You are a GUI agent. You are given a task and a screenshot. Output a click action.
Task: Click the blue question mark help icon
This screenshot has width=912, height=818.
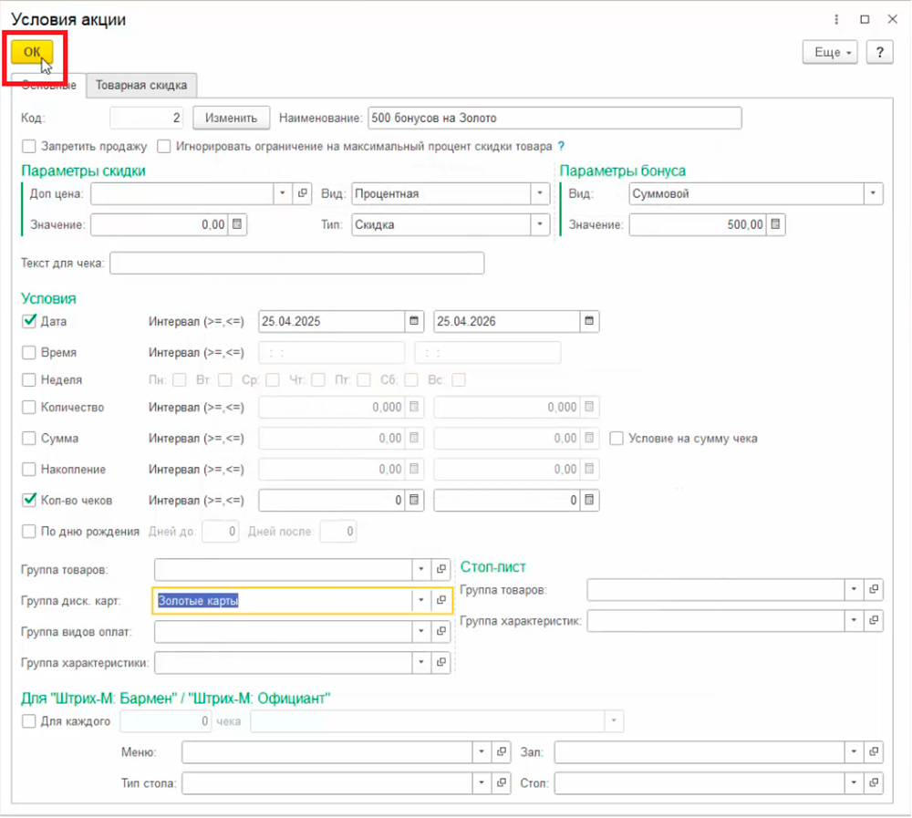[x=561, y=146]
